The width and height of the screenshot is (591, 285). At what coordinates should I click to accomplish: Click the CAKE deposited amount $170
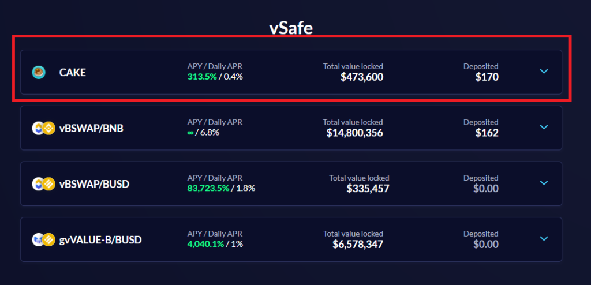(487, 77)
